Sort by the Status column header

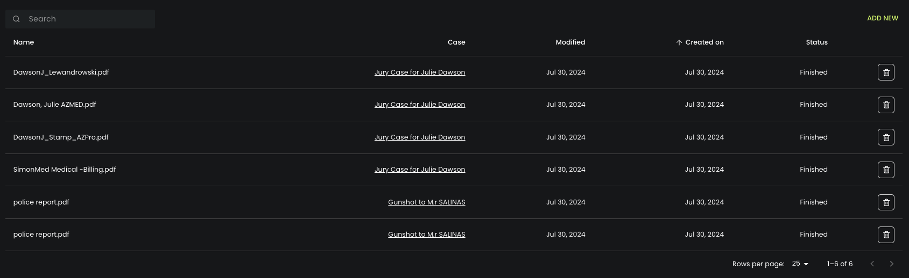coord(816,42)
